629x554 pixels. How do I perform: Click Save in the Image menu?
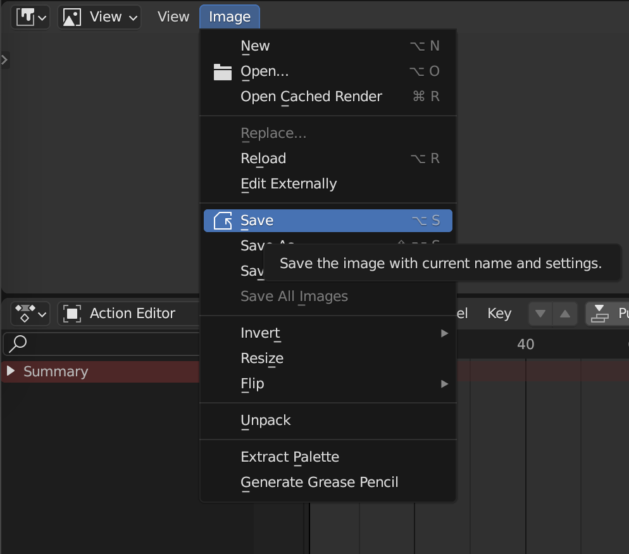pyautogui.click(x=328, y=221)
